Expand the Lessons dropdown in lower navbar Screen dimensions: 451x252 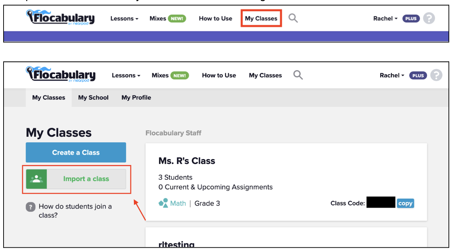tap(126, 75)
